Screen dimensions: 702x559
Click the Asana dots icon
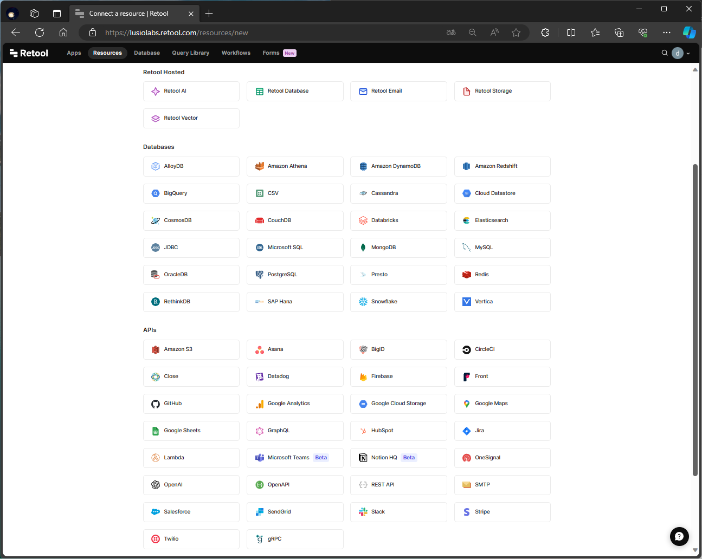[x=260, y=350]
